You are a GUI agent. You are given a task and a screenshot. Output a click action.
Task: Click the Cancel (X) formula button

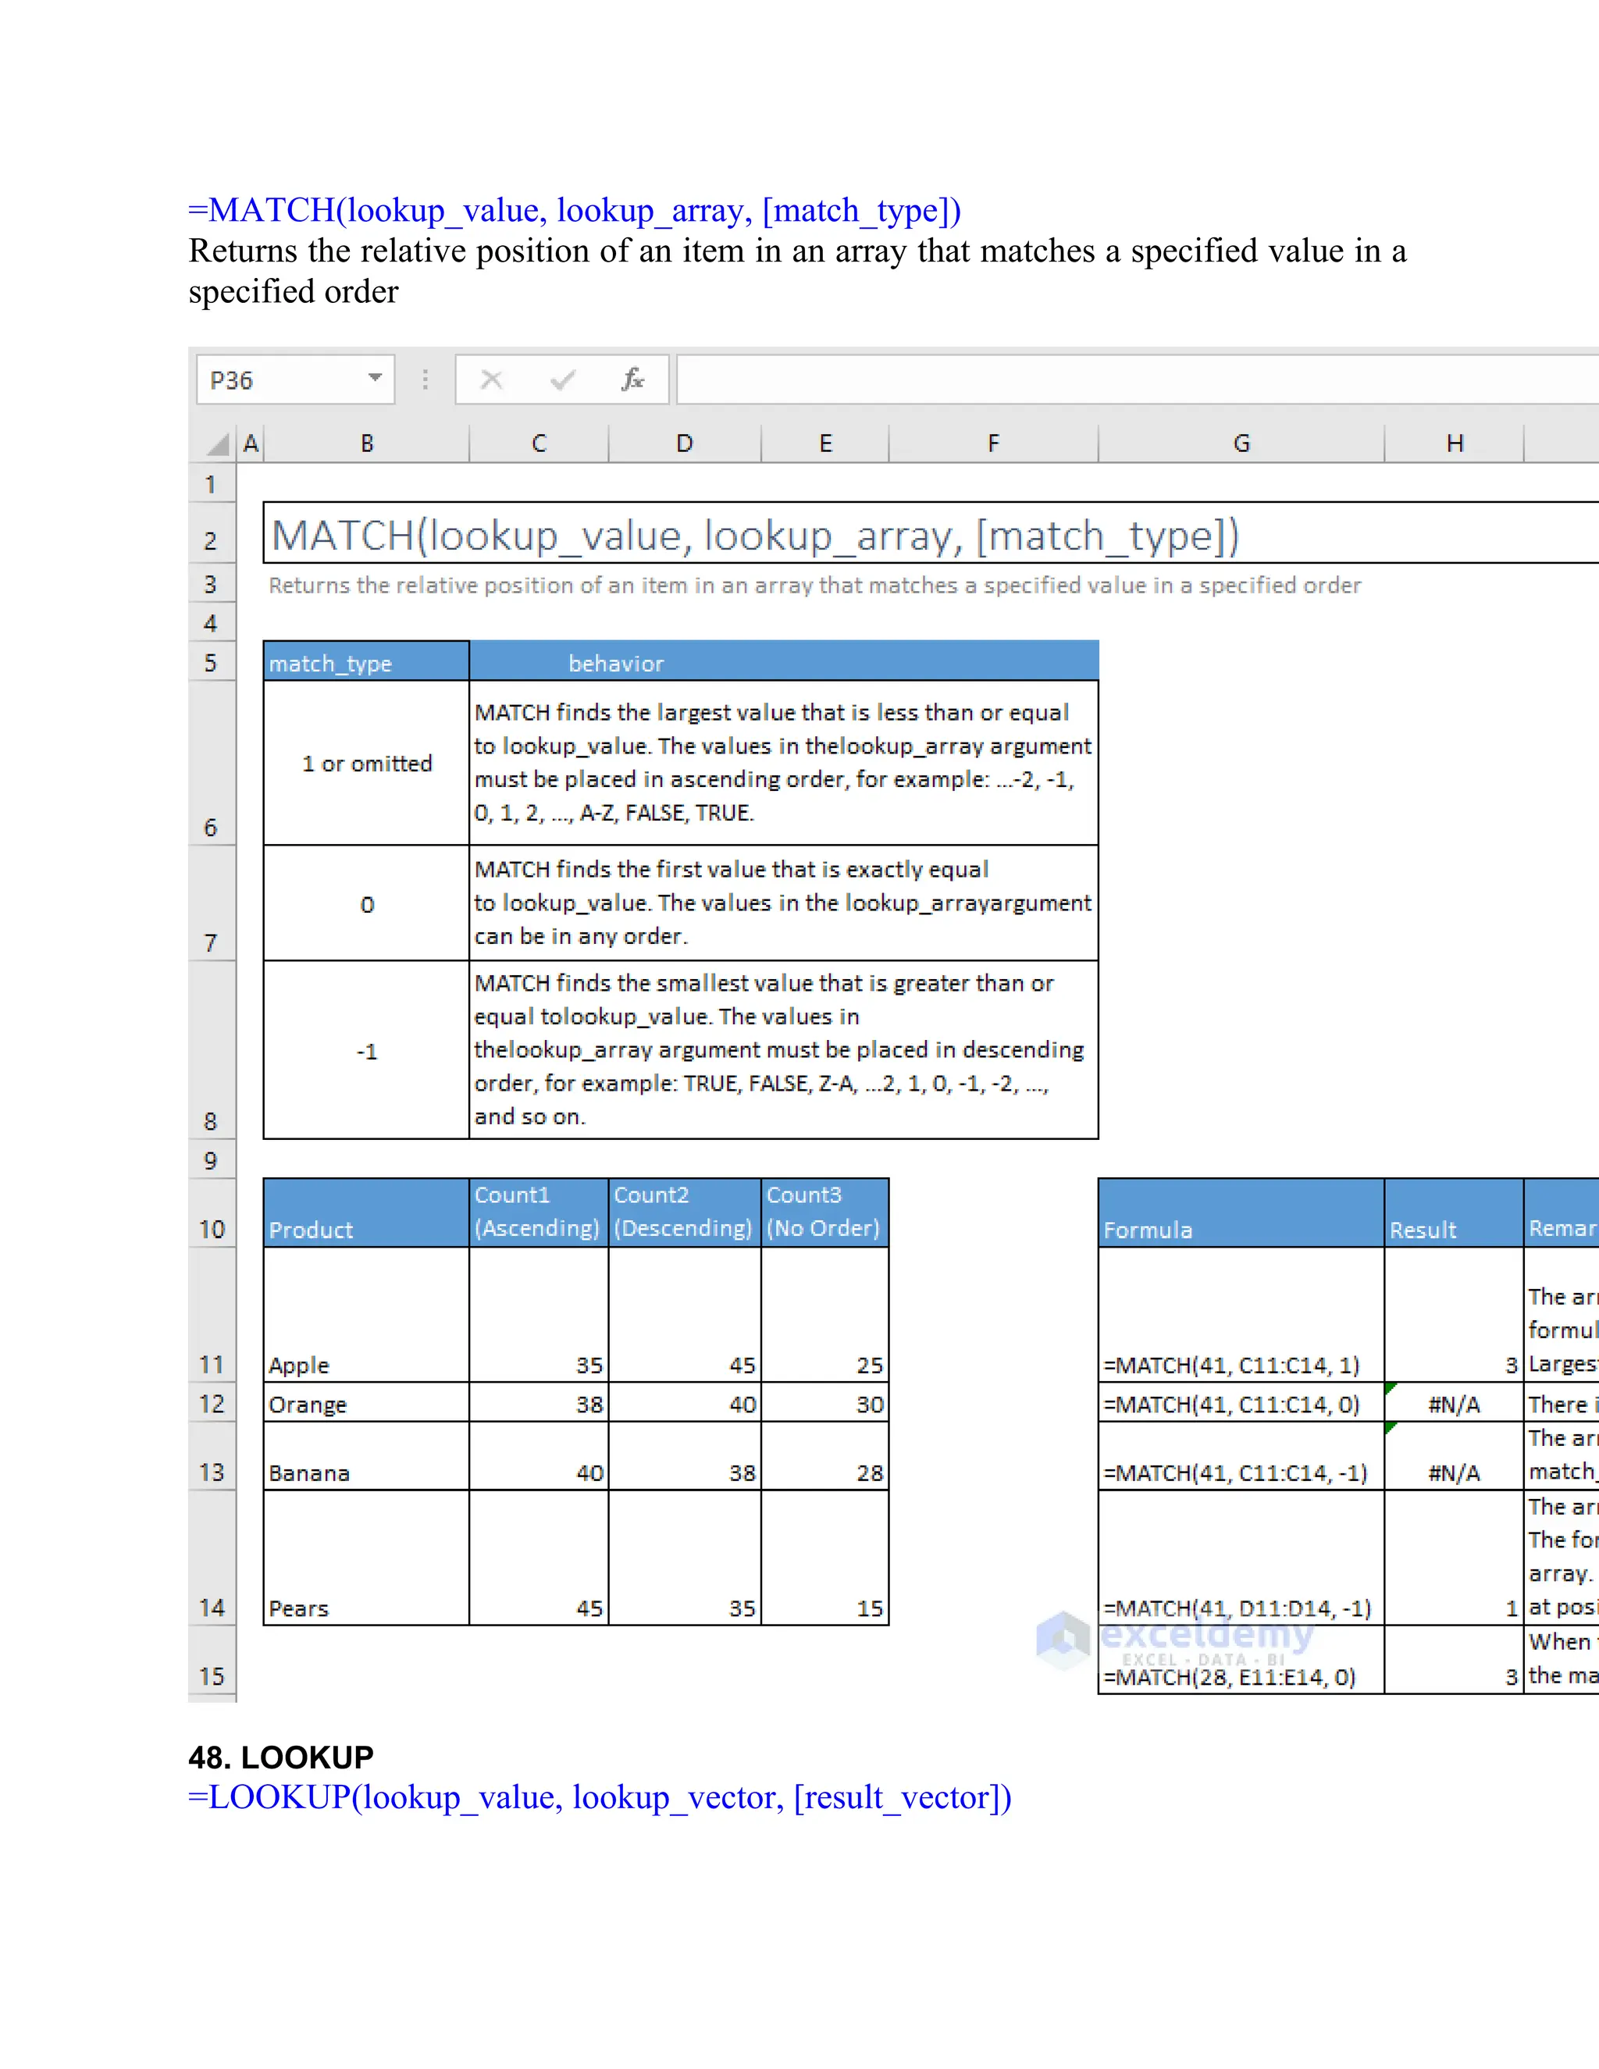coord(490,380)
